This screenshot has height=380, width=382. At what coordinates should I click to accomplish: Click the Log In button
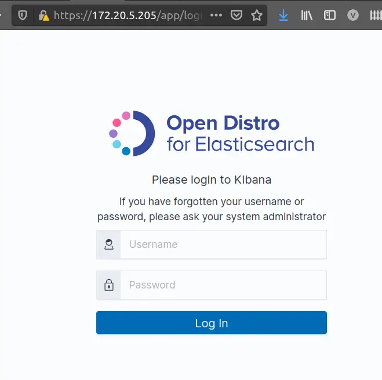[x=212, y=323]
